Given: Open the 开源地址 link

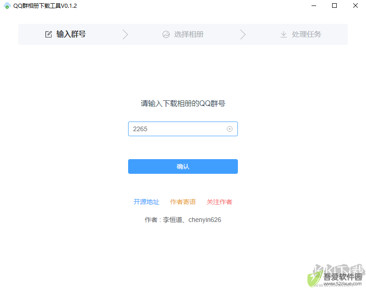Looking at the screenshot, I should point(146,202).
